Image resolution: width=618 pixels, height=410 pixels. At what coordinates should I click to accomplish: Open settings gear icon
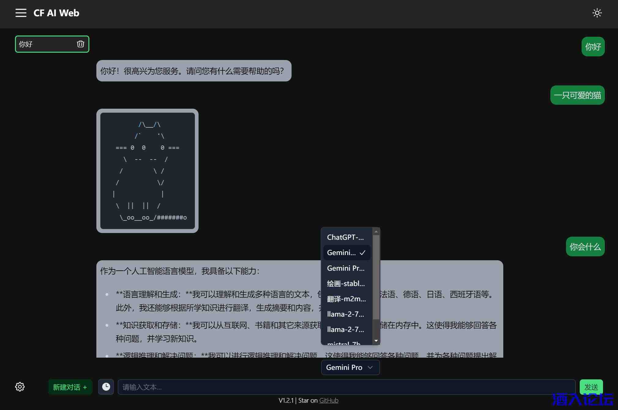[20, 387]
